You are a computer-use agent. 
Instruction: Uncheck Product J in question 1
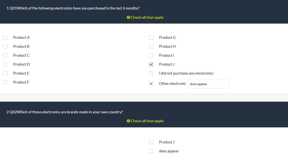tap(151, 65)
